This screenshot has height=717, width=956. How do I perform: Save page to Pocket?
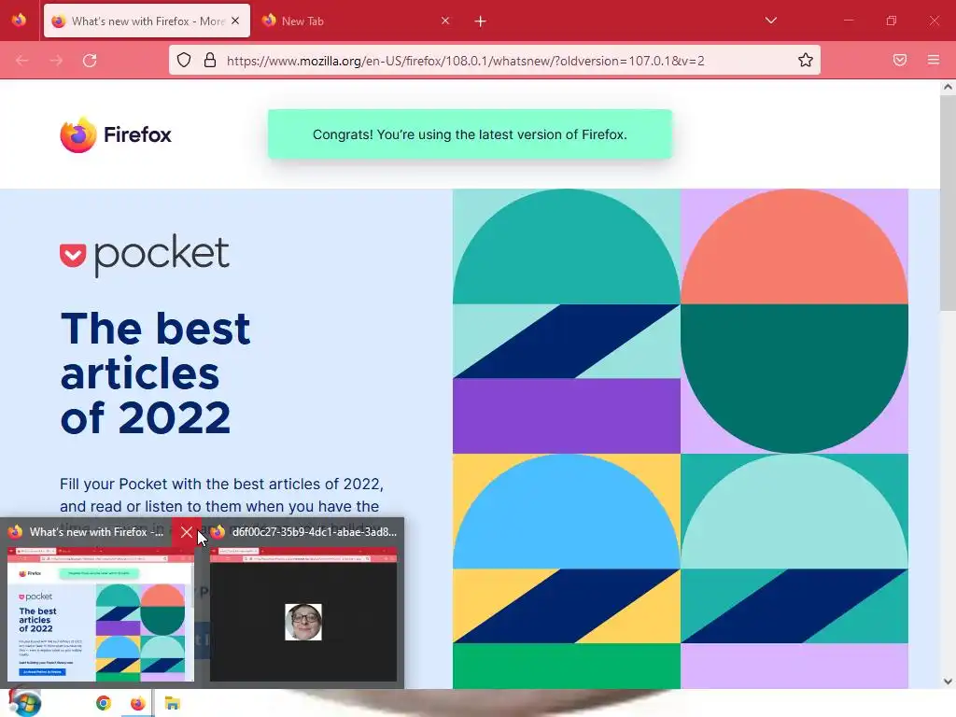pyautogui.click(x=900, y=61)
